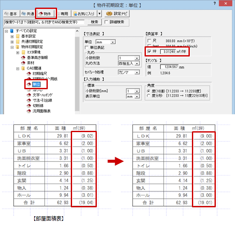Click the 設定ナビ icon button
The image size is (235, 226).
[x=117, y=14]
